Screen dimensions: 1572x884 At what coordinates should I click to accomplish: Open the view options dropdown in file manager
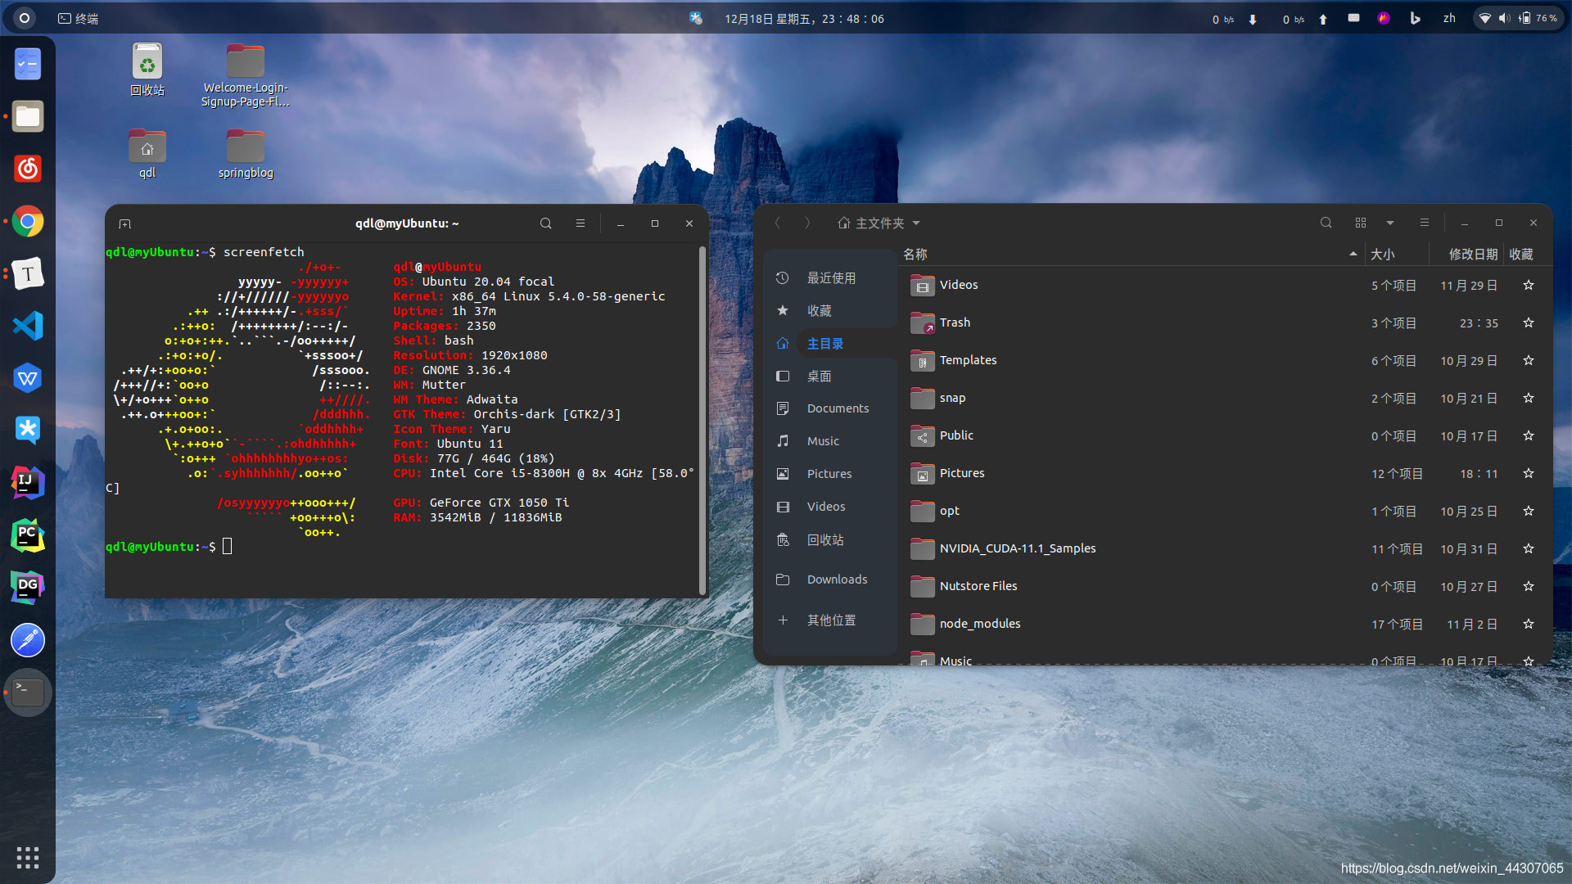[1389, 223]
